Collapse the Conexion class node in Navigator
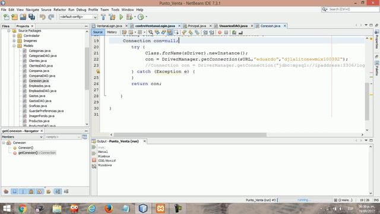 (x=4, y=143)
